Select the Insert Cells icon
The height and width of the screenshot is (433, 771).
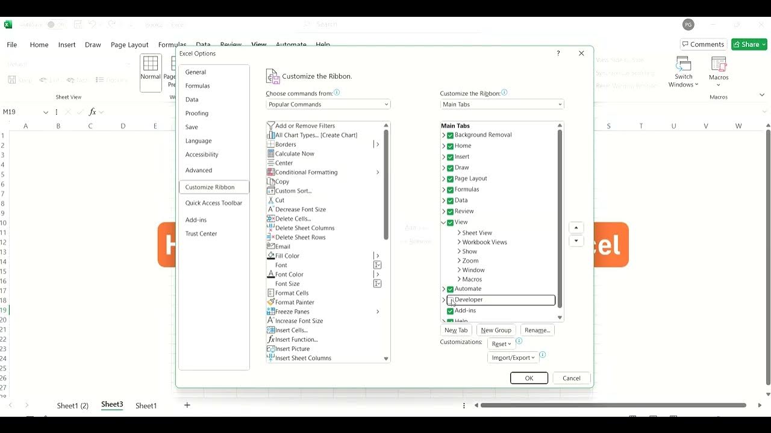click(270, 330)
